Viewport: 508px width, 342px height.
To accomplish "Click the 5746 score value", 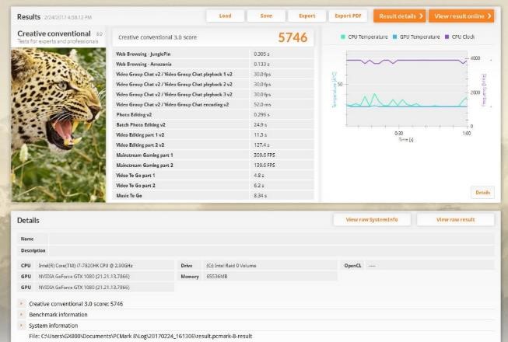I will (293, 37).
